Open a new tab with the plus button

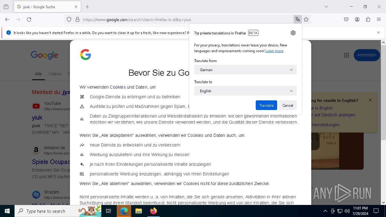pyautogui.click(x=87, y=7)
